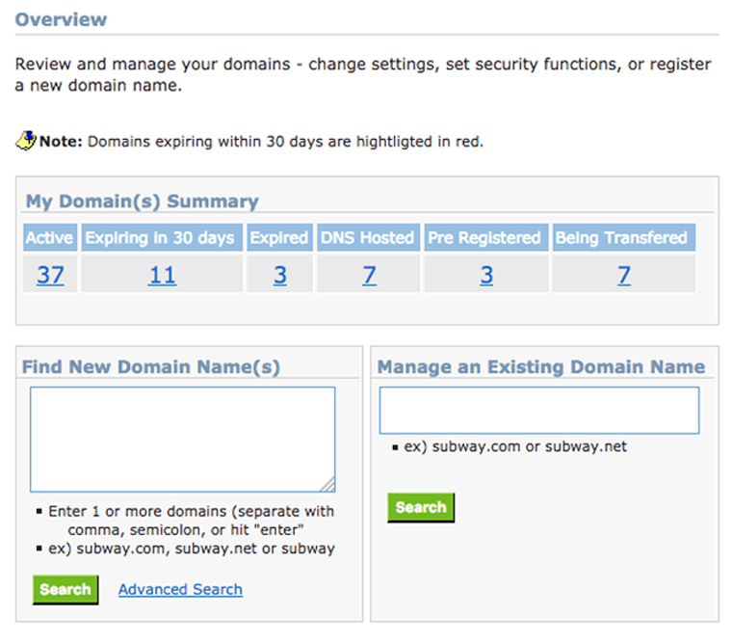Viewport: 732px width, 644px height.
Task: Click the 'Review and manage your domains' description
Action: [x=363, y=74]
